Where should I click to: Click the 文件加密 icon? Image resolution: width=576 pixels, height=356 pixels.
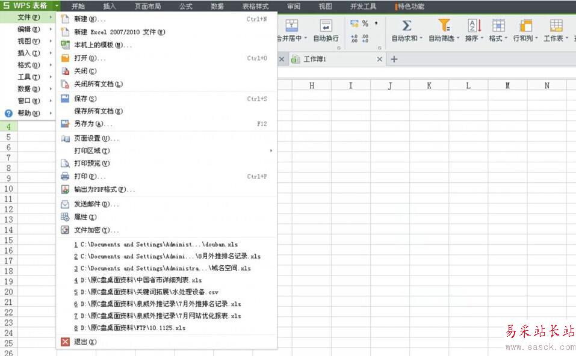pyautogui.click(x=65, y=230)
